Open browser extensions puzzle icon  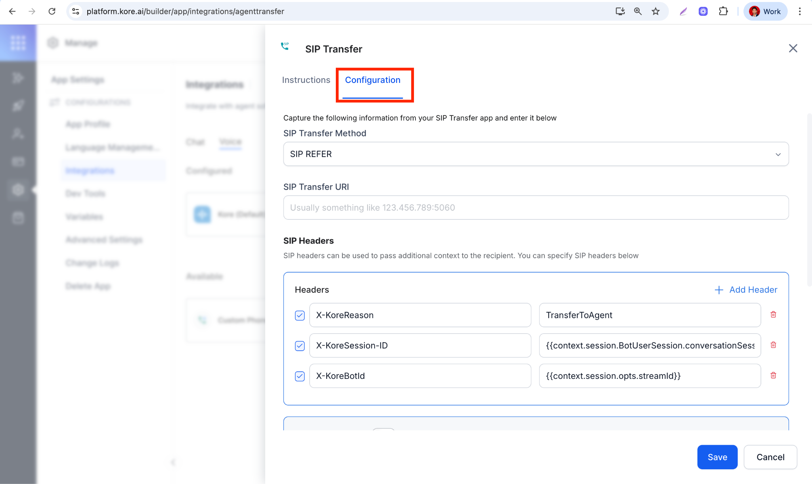(723, 12)
